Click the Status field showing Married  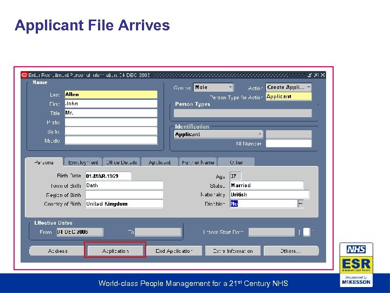(266, 186)
